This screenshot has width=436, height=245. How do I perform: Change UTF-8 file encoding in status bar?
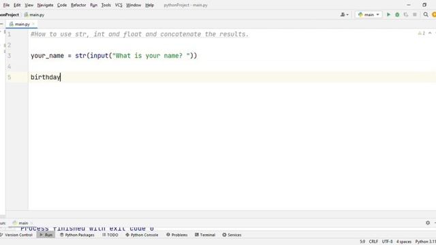point(387,242)
